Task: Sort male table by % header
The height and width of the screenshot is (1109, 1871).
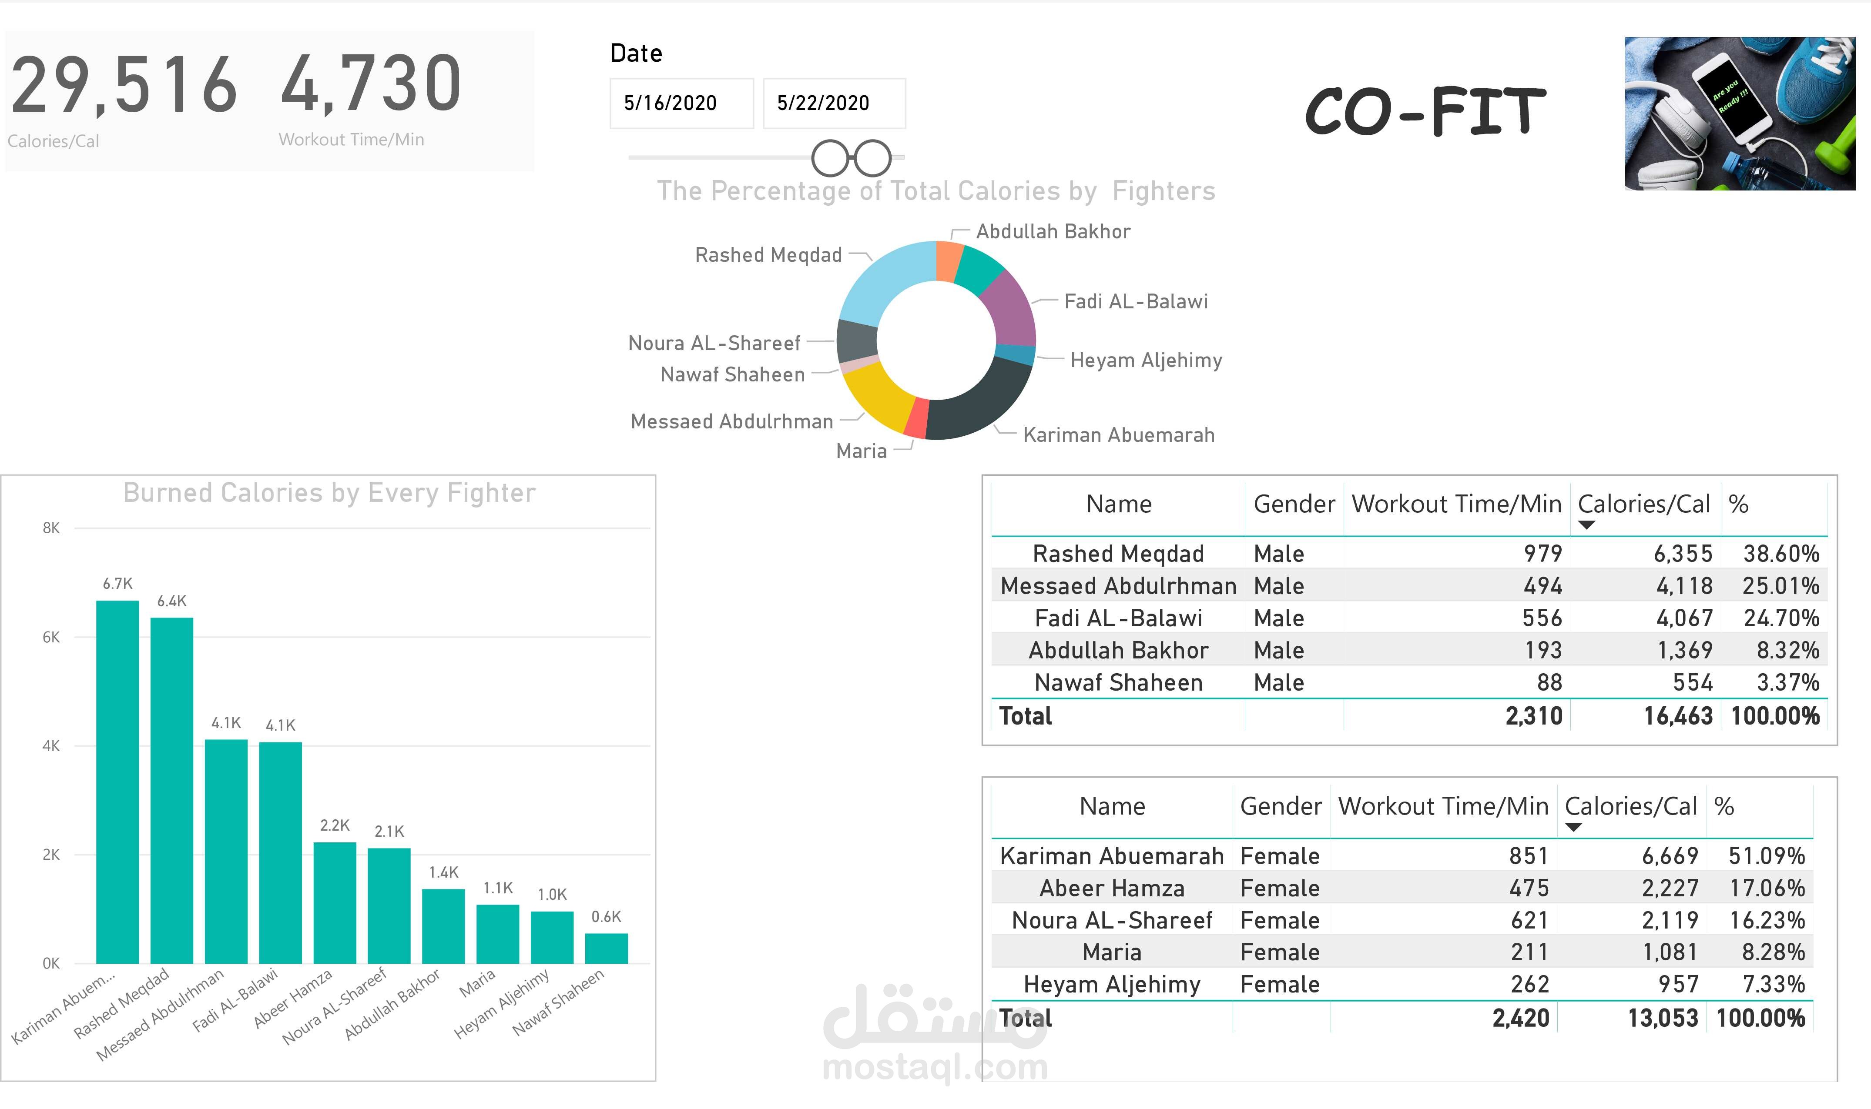Action: pos(1738,504)
